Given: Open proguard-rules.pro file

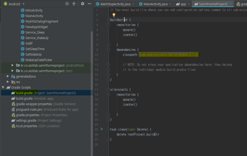Looking at the screenshot, I should (x=47, y=109).
